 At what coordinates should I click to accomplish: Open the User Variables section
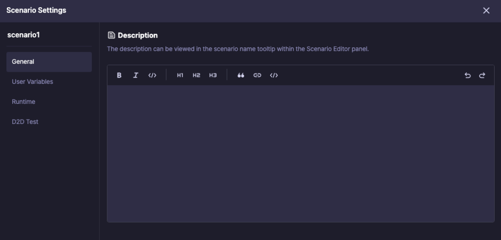click(x=32, y=82)
